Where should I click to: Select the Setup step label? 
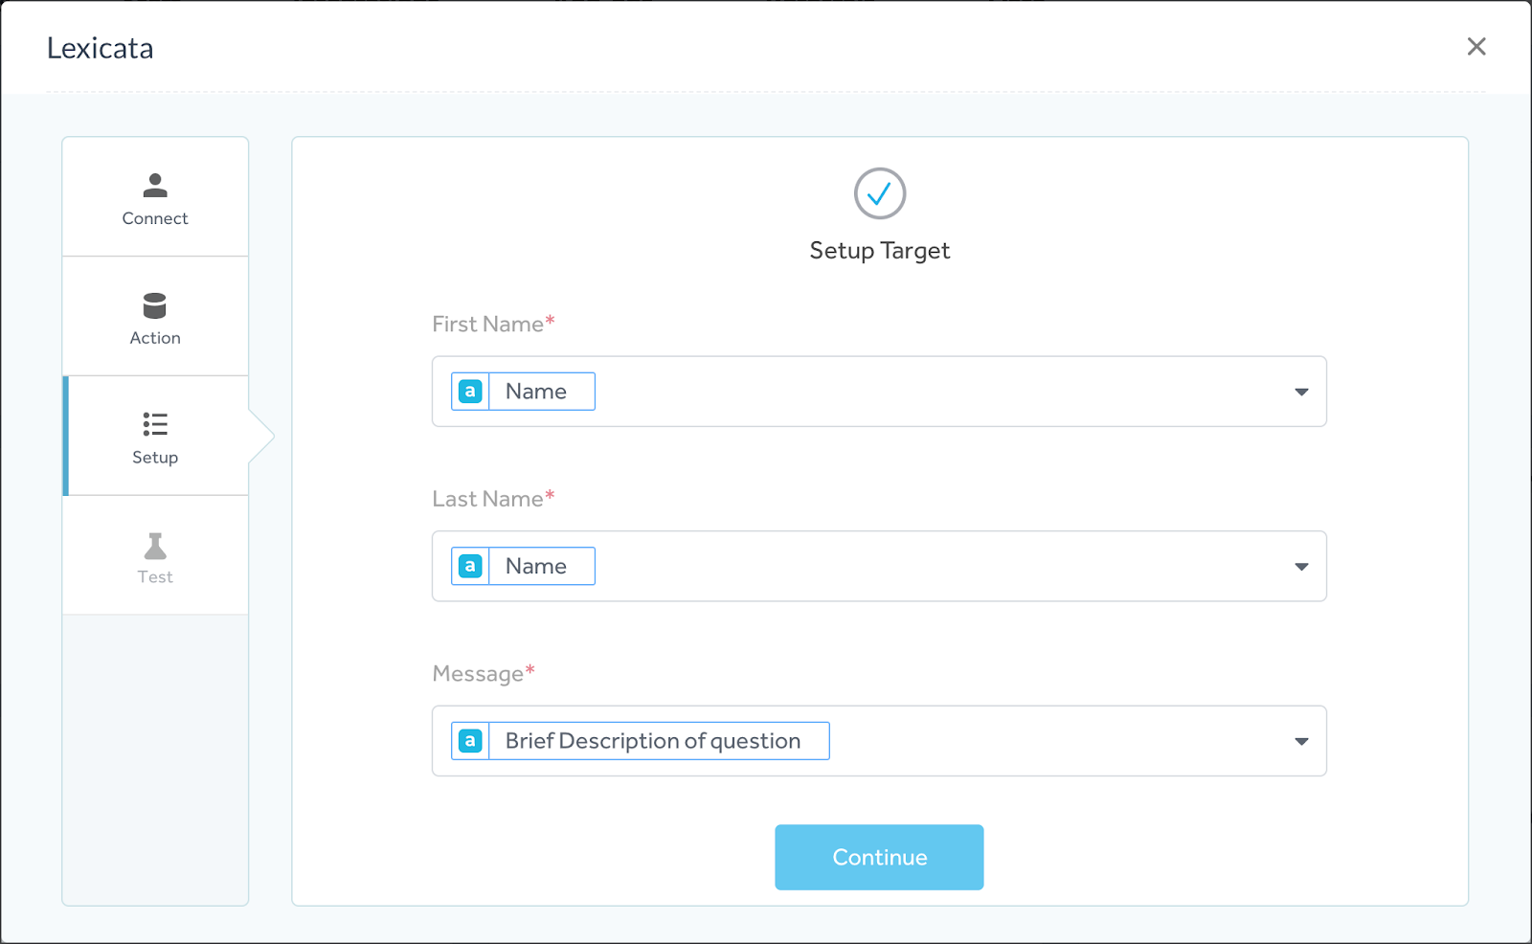tap(155, 458)
